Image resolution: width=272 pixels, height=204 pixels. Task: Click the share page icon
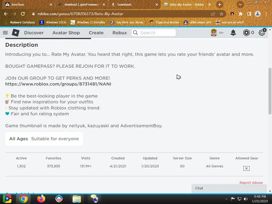coord(213,14)
